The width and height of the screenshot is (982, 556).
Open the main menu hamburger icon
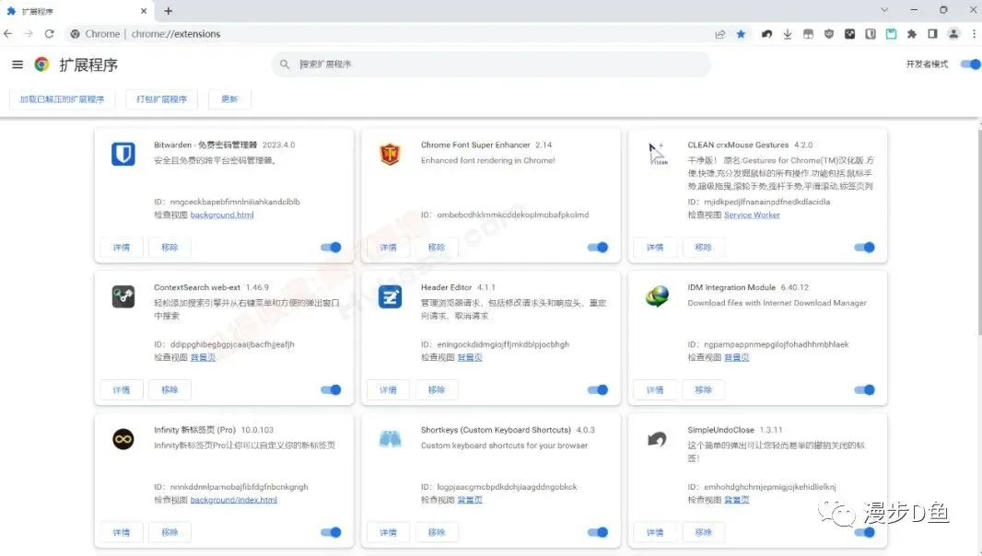tap(18, 64)
